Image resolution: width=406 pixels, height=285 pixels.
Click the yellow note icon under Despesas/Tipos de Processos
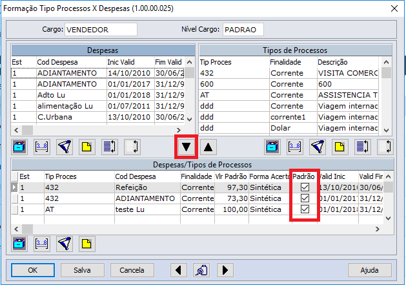[86, 244]
